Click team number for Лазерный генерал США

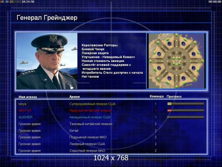click(156, 144)
